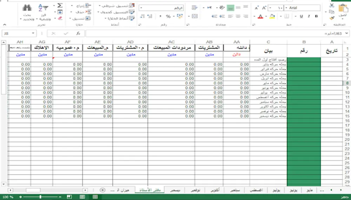
Task: Click into the formula bar input
Action: click(x=215, y=33)
